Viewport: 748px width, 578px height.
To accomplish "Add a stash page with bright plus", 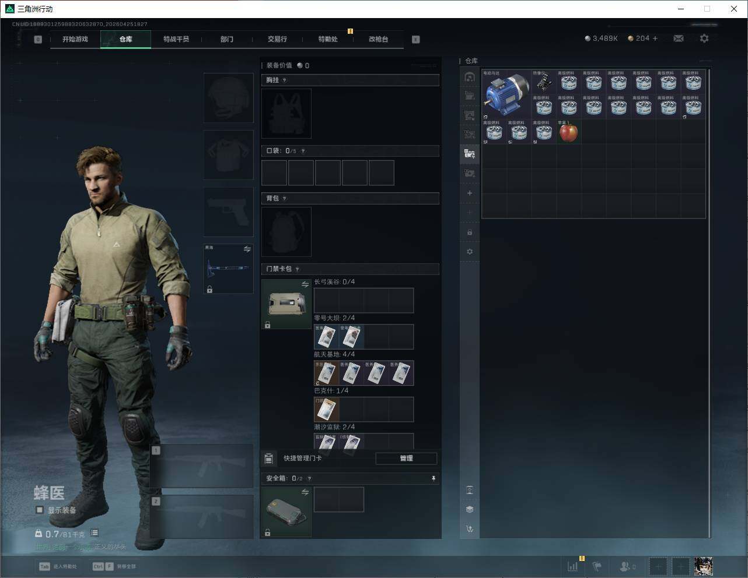I will pos(470,193).
